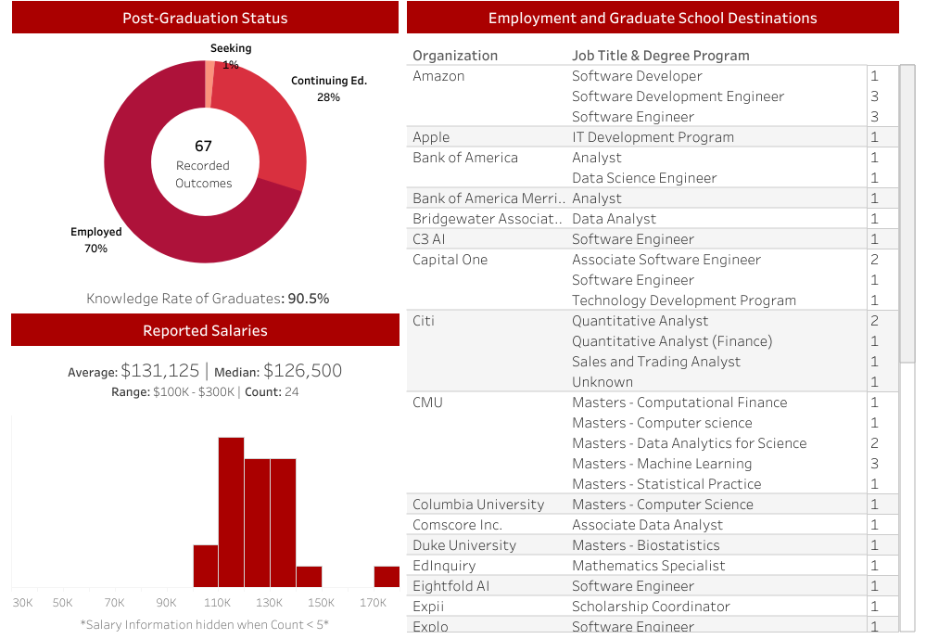
Task: Click Associate Data Analyst title
Action: (x=647, y=524)
